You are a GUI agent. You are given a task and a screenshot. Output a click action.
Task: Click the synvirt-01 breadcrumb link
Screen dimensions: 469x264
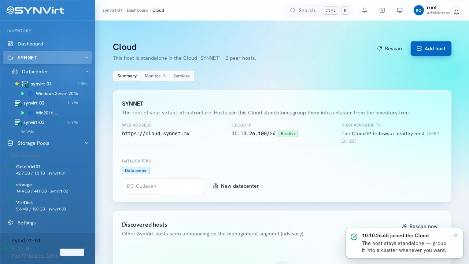point(112,10)
